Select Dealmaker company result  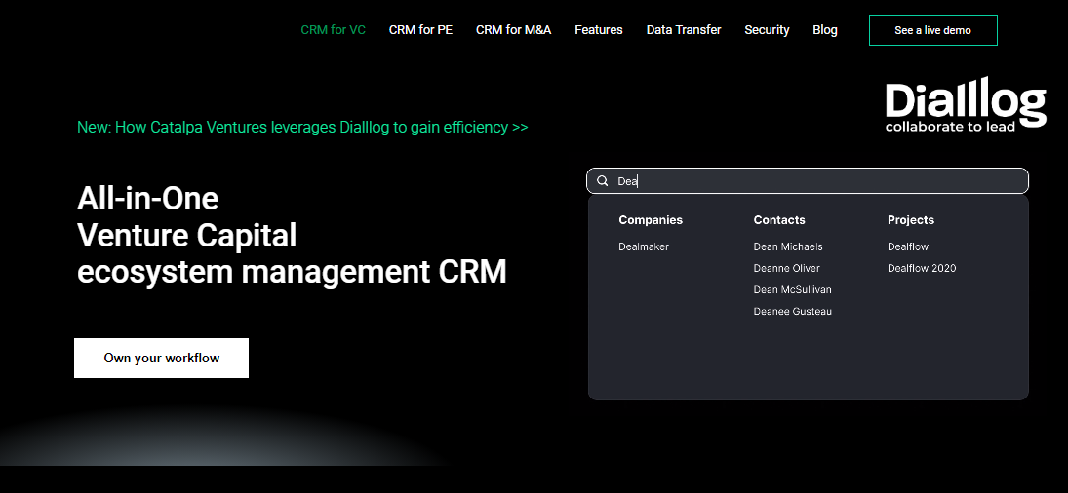click(644, 246)
